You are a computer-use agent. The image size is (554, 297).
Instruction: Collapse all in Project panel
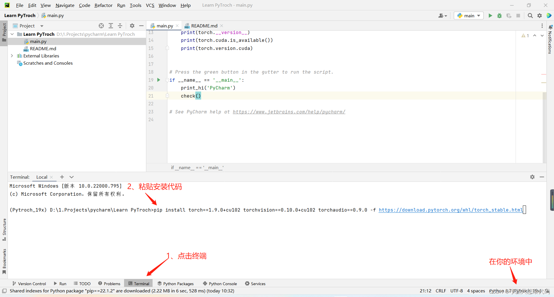tap(120, 26)
